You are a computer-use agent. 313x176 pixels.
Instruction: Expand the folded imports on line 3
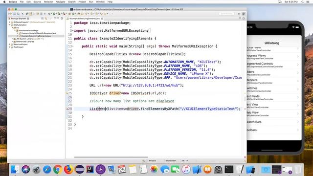(x=73, y=30)
